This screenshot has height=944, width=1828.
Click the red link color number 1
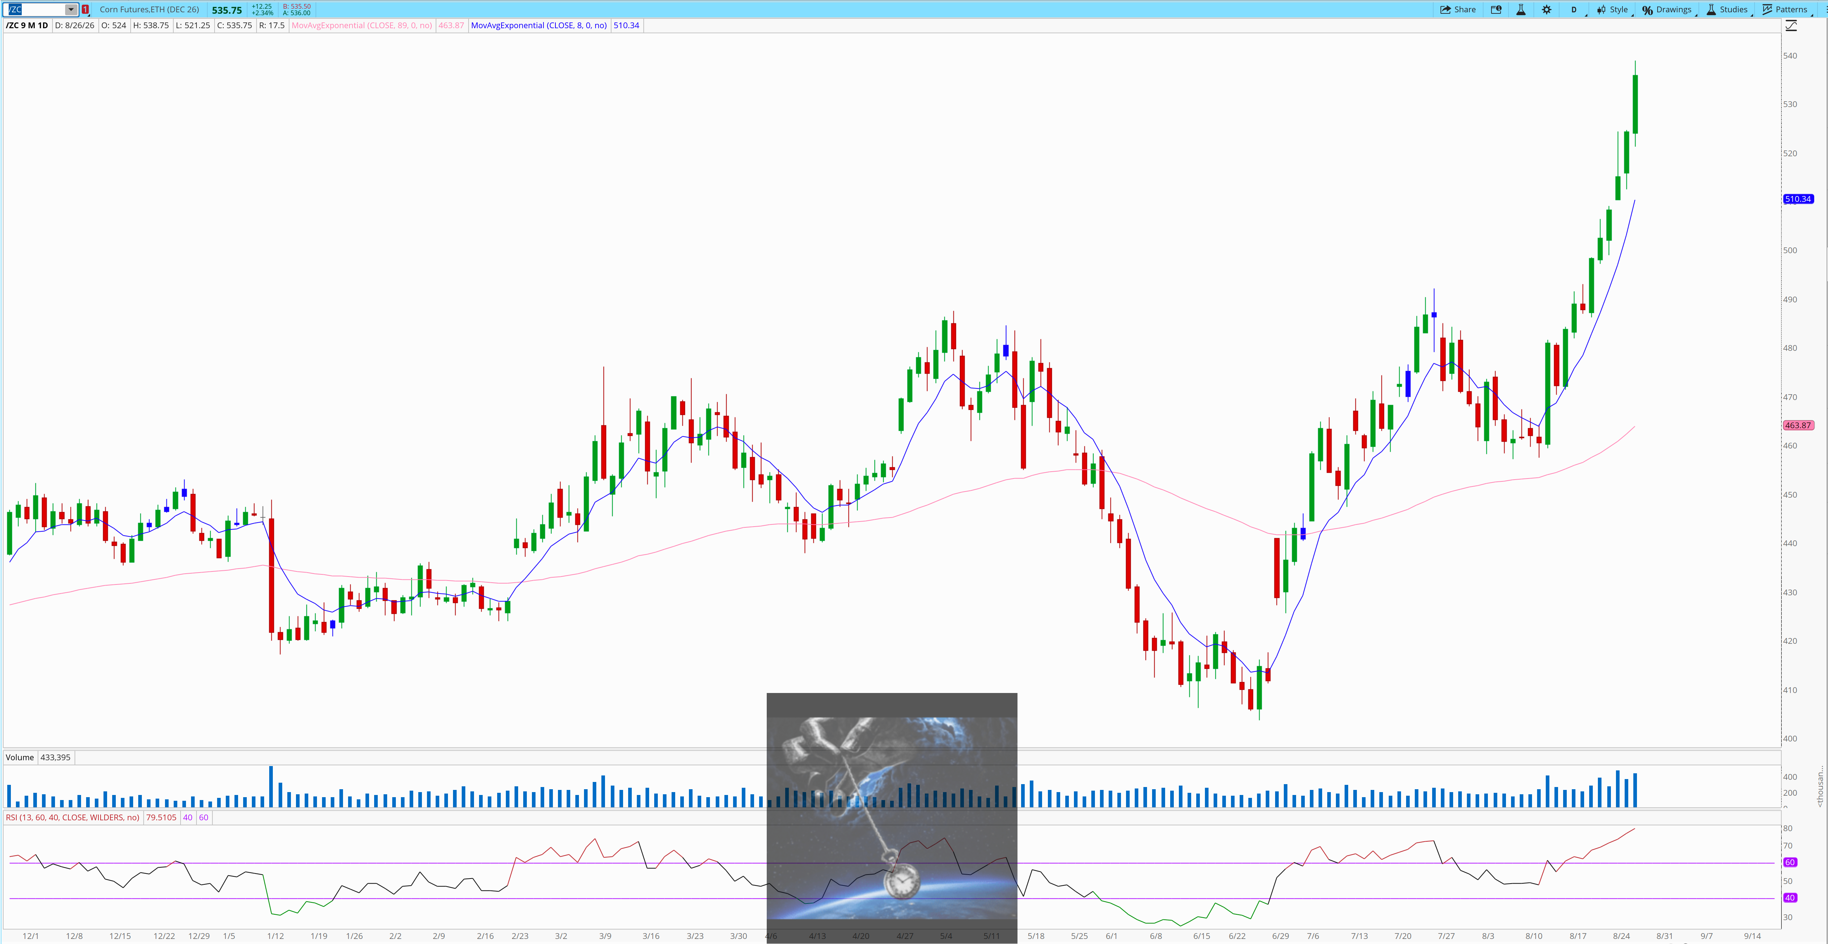85,9
